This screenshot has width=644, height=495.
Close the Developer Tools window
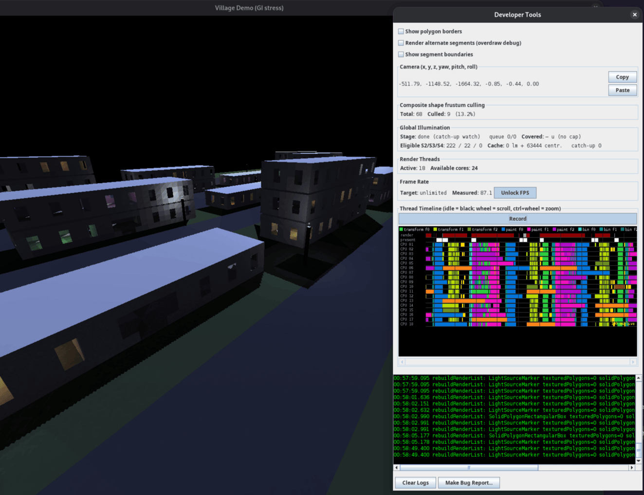(634, 15)
